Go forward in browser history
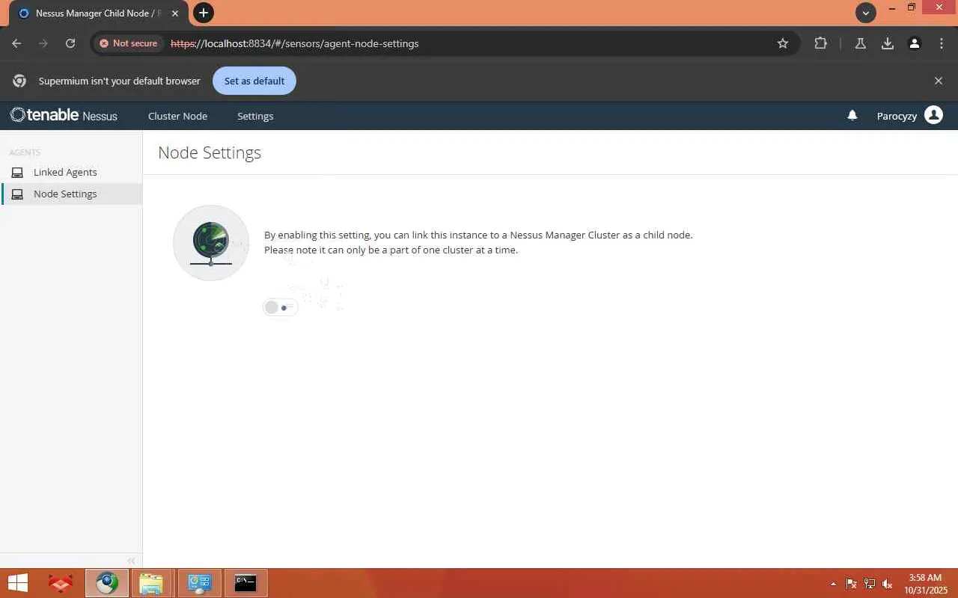 tap(43, 43)
